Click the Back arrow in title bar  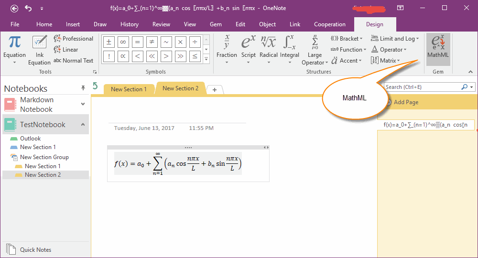point(14,9)
